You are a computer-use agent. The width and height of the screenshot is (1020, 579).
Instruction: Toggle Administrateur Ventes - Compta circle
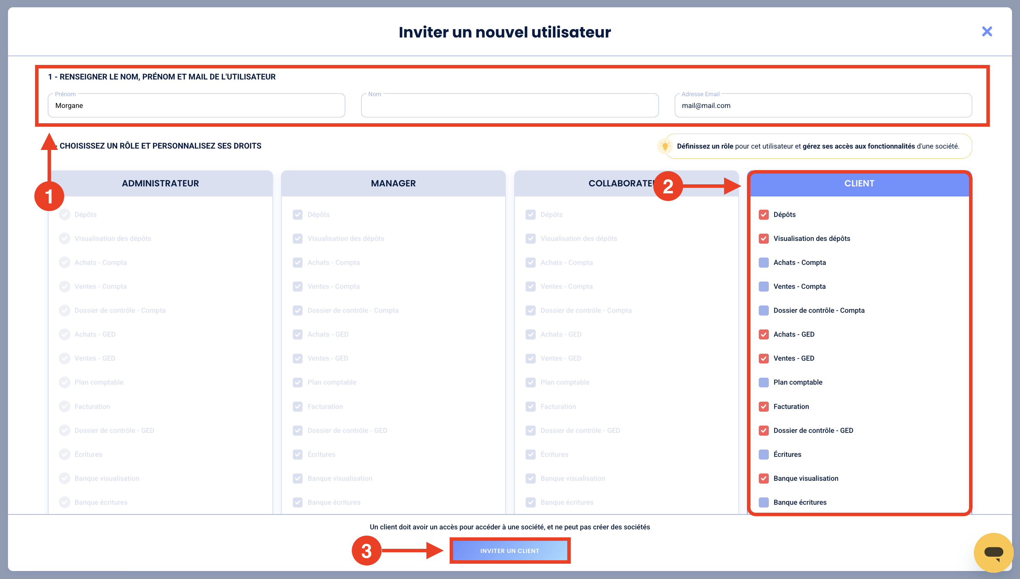pyautogui.click(x=65, y=286)
